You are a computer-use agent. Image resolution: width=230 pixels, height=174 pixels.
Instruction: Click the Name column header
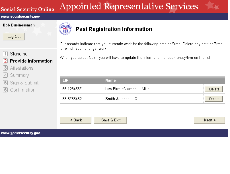point(110,80)
